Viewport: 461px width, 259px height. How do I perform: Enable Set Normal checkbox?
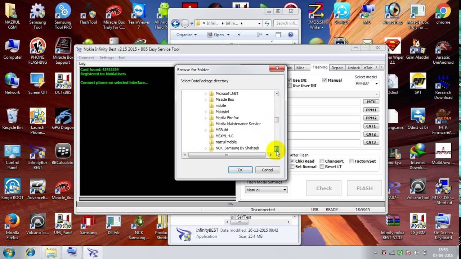coord(292,167)
